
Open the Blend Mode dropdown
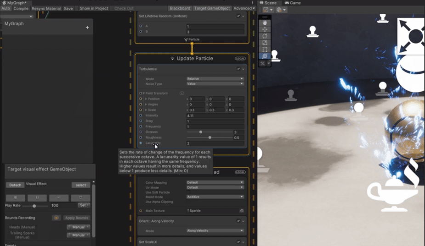tap(215, 197)
